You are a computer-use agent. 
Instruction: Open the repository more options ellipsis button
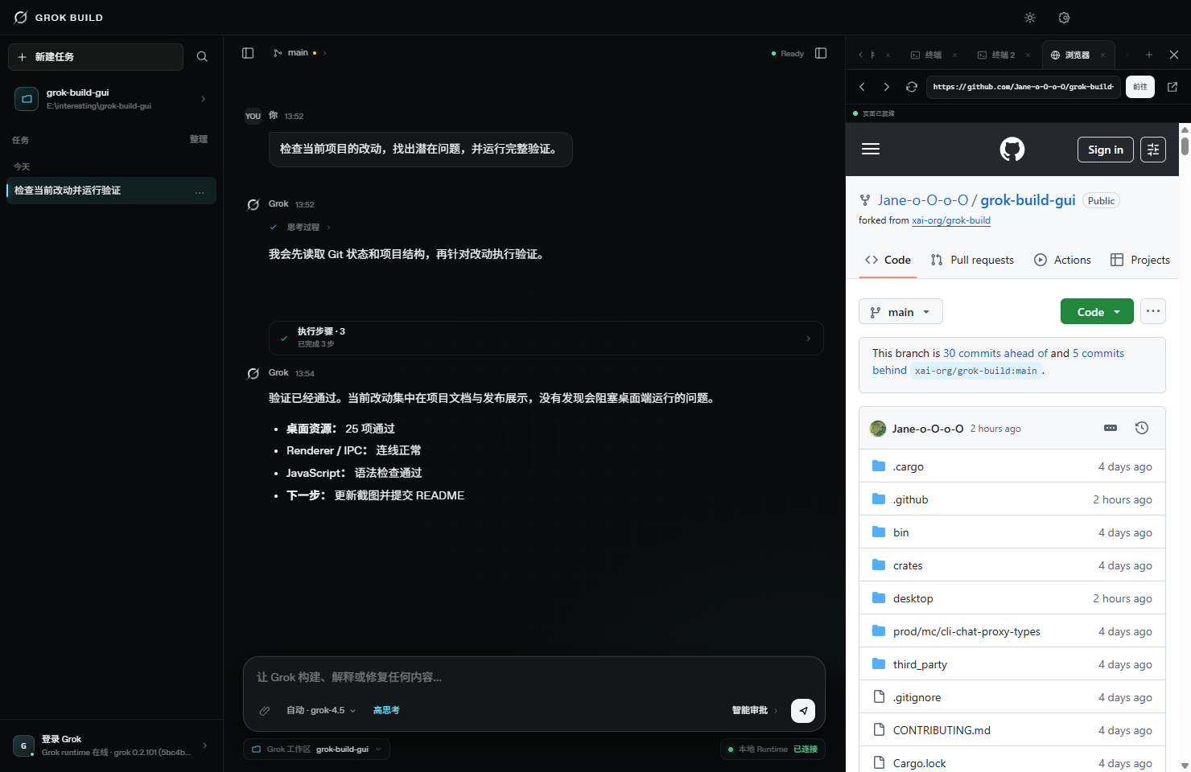point(1153,311)
